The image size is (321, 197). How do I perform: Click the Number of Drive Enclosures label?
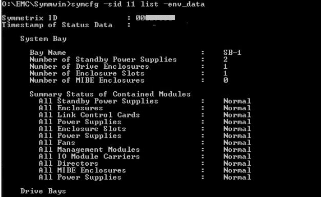[x=89, y=66]
